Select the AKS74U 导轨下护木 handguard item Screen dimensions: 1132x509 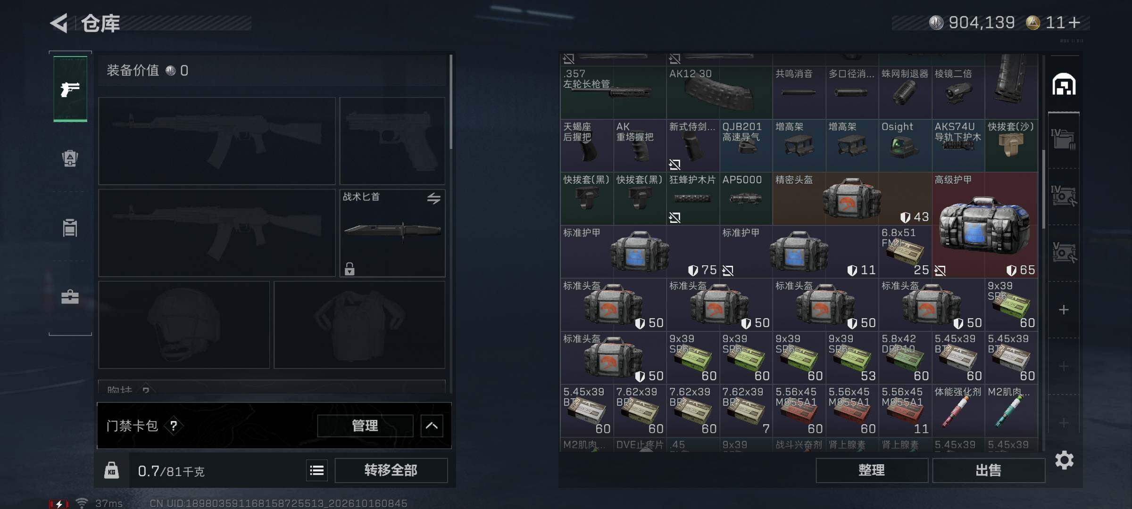point(958,145)
